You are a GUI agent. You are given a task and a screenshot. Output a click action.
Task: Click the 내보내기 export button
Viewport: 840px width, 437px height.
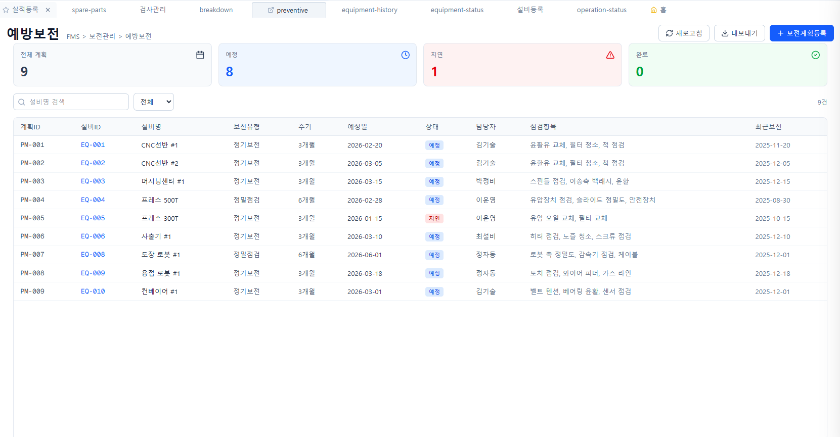[x=739, y=33]
